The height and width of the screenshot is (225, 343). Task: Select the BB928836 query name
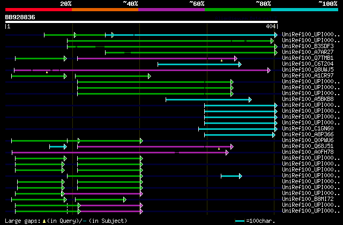pos(20,17)
